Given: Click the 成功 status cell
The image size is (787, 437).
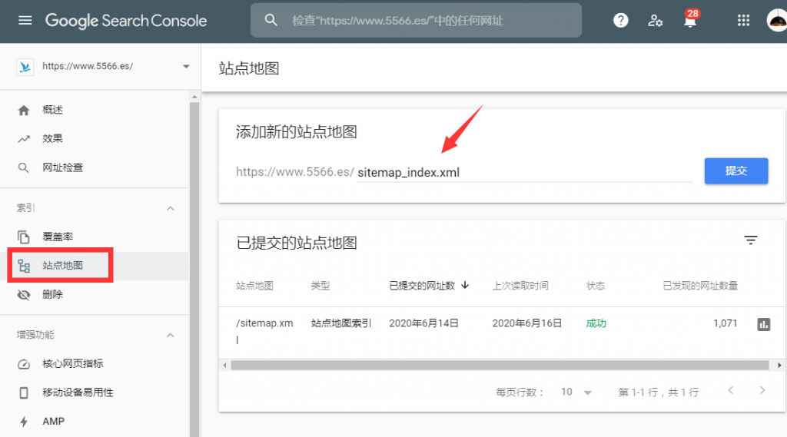Looking at the screenshot, I should coord(596,323).
